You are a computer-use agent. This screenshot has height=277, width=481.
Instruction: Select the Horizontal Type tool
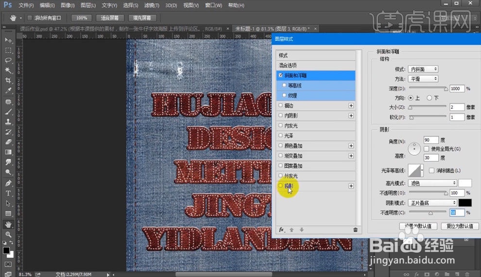(x=8, y=193)
